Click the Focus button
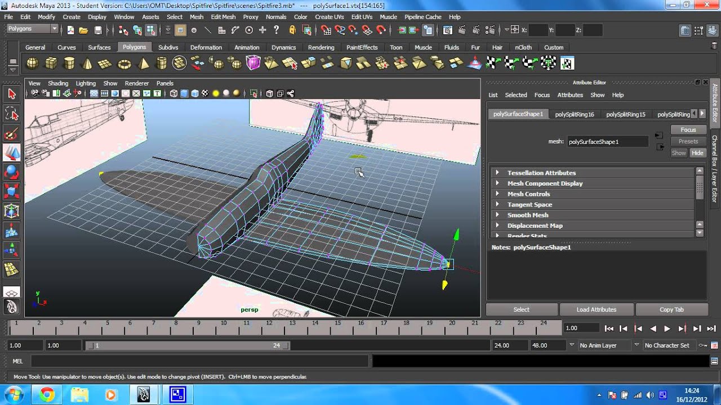The height and width of the screenshot is (405, 721). coord(688,130)
